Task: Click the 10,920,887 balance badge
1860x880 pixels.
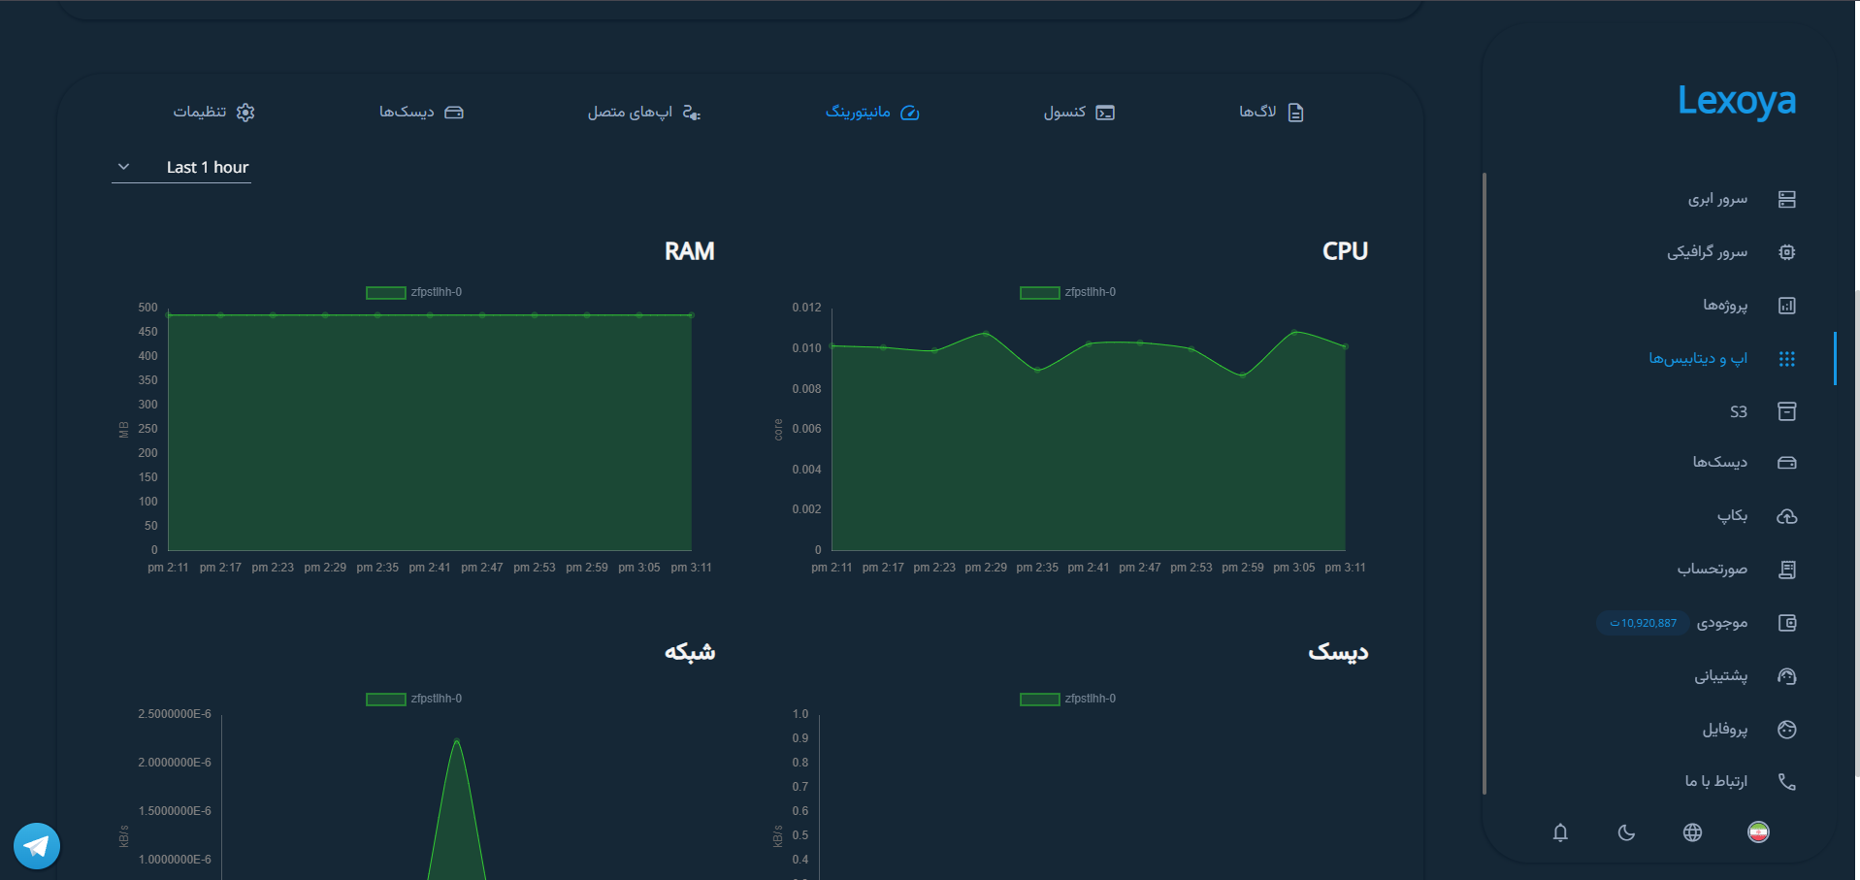Action: 1643,623
